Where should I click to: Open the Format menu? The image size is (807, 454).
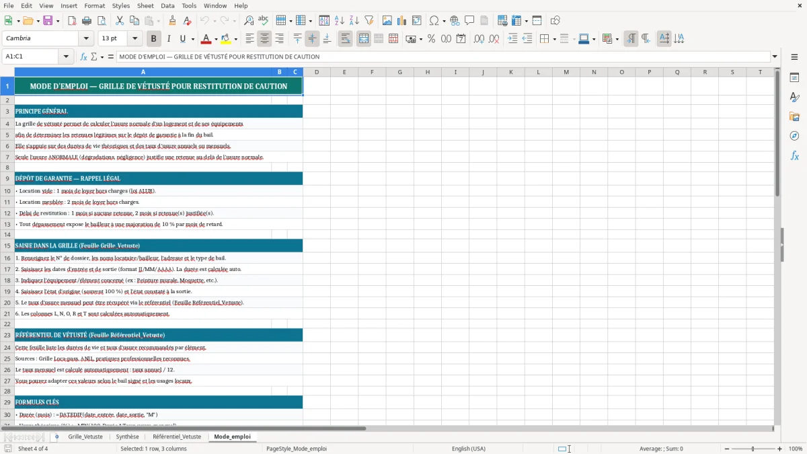(x=95, y=5)
